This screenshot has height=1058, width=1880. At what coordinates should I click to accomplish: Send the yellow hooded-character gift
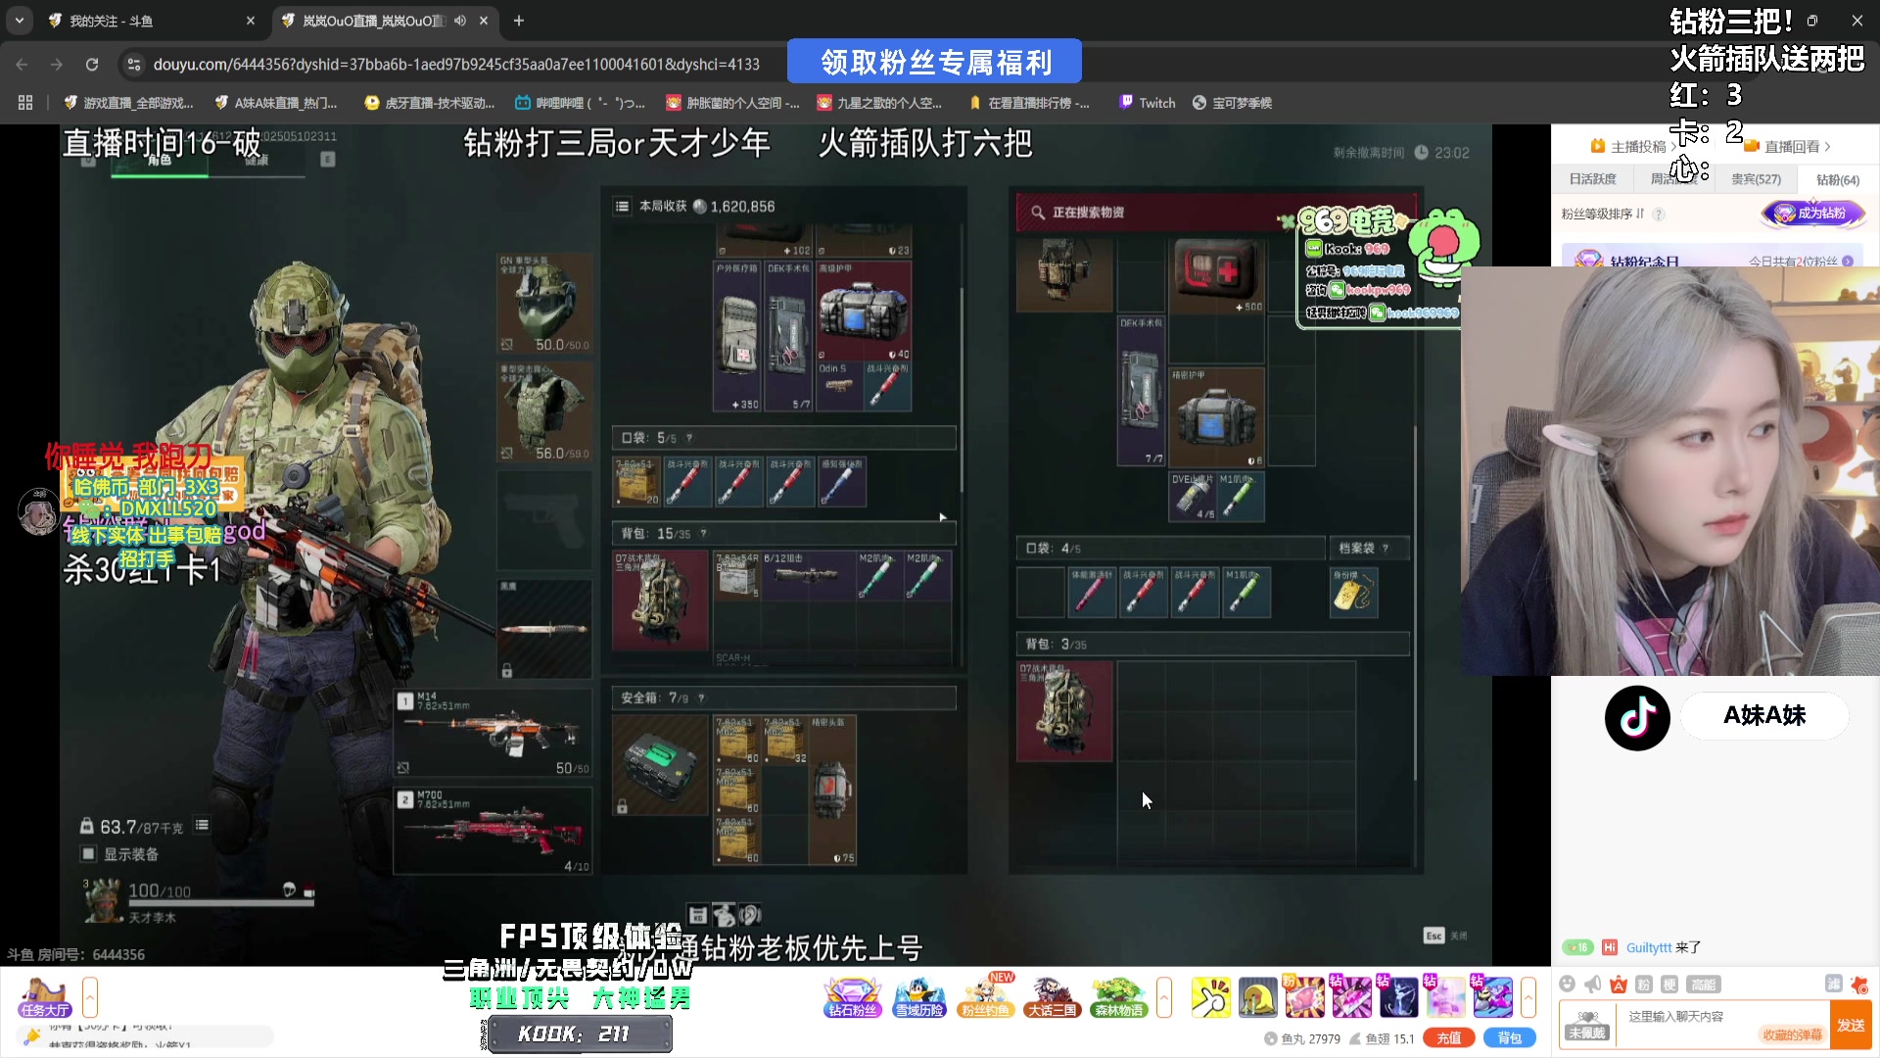point(1257,997)
